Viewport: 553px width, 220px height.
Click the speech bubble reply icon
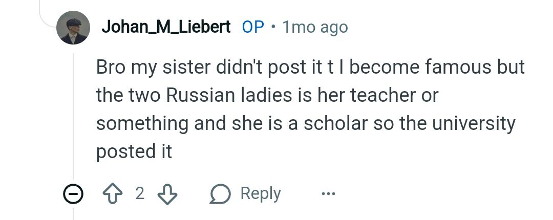click(220, 194)
